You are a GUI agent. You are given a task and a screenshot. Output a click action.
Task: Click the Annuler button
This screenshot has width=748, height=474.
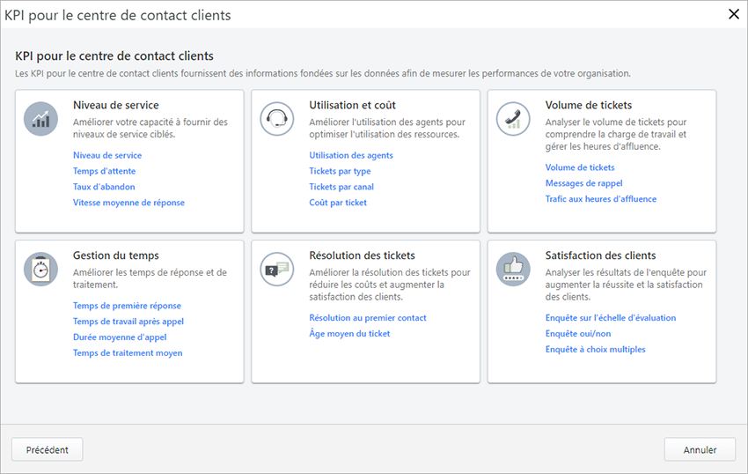point(700,449)
